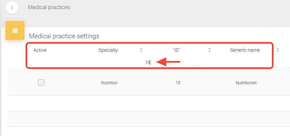The height and width of the screenshot is (136, 290).
Task: Click the Medical practices page title
Action: pos(49,7)
